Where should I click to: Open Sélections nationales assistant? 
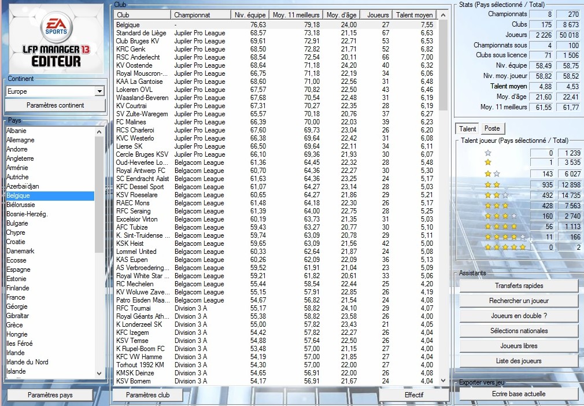[519, 331]
